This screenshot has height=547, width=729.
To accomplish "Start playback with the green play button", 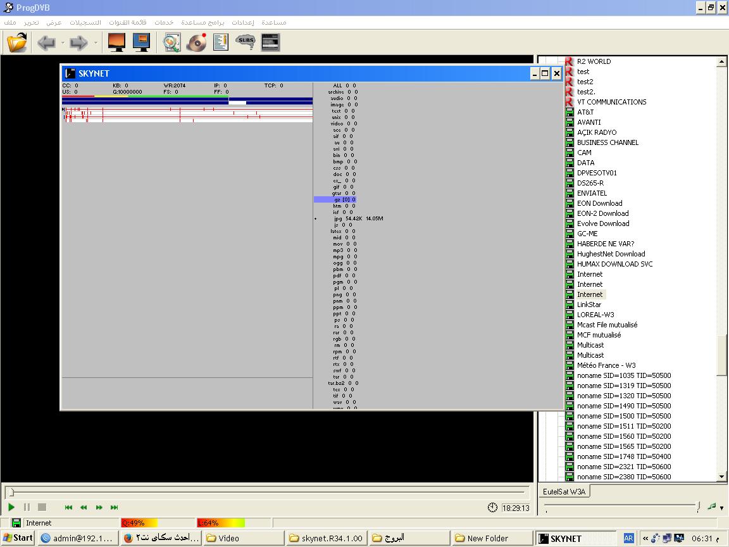I will [11, 507].
